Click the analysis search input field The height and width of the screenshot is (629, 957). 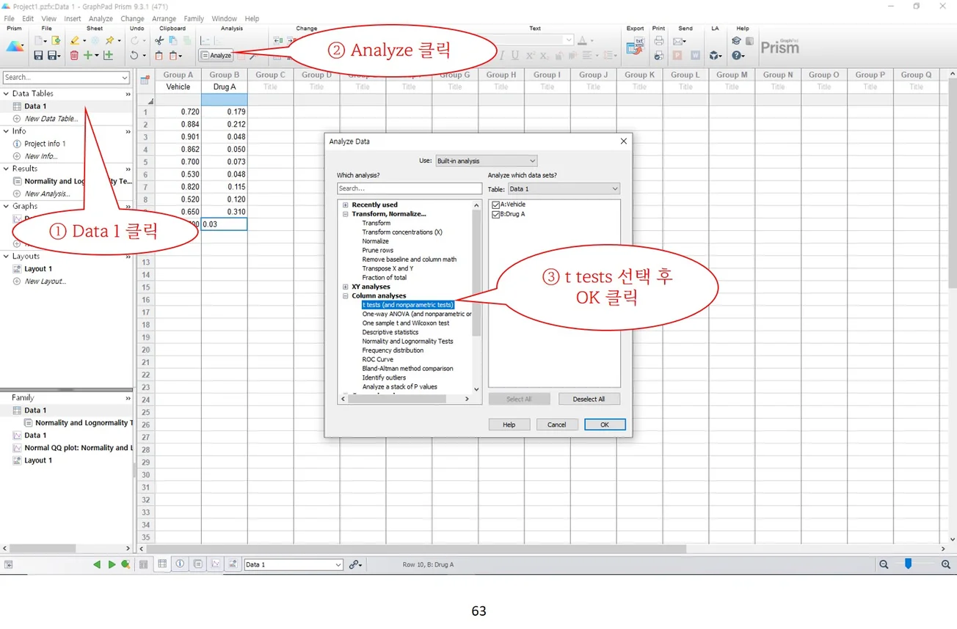(x=410, y=188)
